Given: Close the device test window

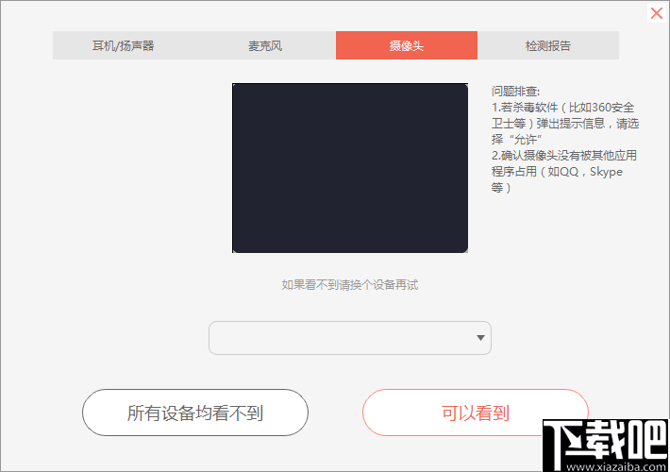Looking at the screenshot, I should (x=657, y=13).
